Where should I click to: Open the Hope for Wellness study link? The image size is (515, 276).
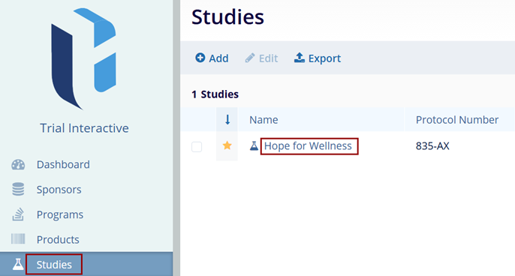pos(308,145)
